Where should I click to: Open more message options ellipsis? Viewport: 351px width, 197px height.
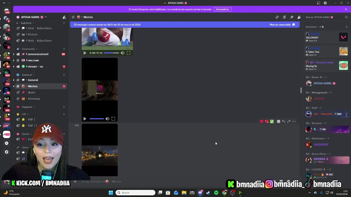coord(294,121)
